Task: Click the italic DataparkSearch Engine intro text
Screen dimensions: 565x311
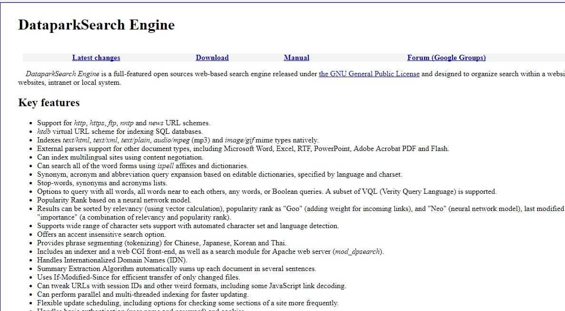Action: click(62, 74)
